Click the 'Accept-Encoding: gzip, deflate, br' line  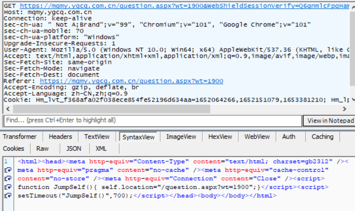coord(71,87)
